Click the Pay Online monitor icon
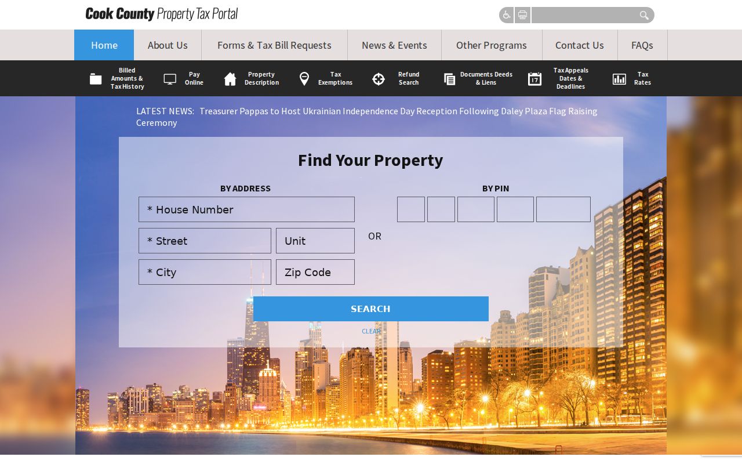The image size is (742, 464). click(x=170, y=79)
